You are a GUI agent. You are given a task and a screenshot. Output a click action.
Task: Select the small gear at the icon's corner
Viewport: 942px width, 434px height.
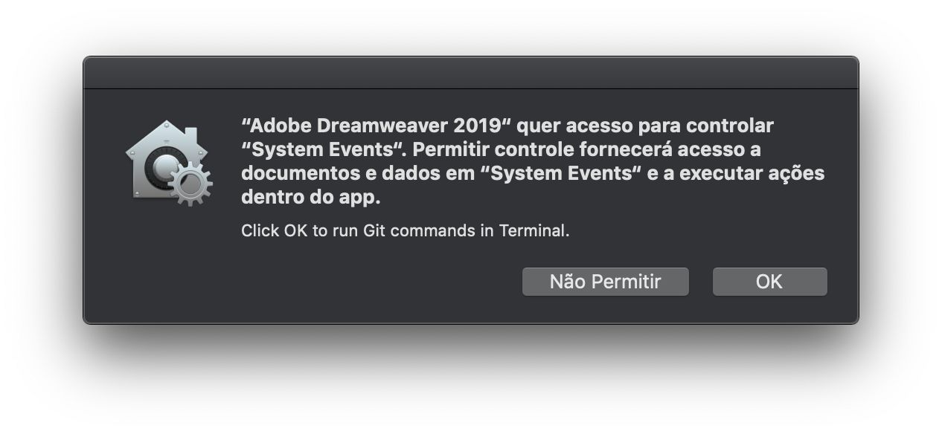(x=190, y=179)
